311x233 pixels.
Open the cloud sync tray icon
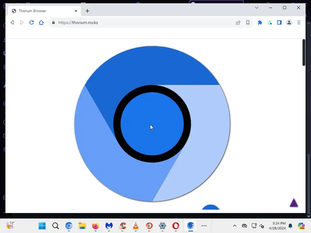tap(244, 226)
